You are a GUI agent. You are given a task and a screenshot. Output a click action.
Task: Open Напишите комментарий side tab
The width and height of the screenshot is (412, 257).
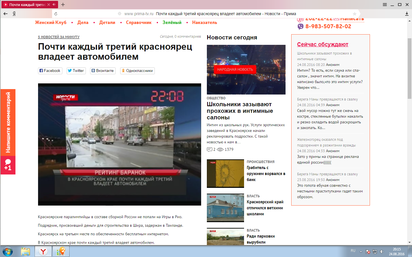pos(8,123)
